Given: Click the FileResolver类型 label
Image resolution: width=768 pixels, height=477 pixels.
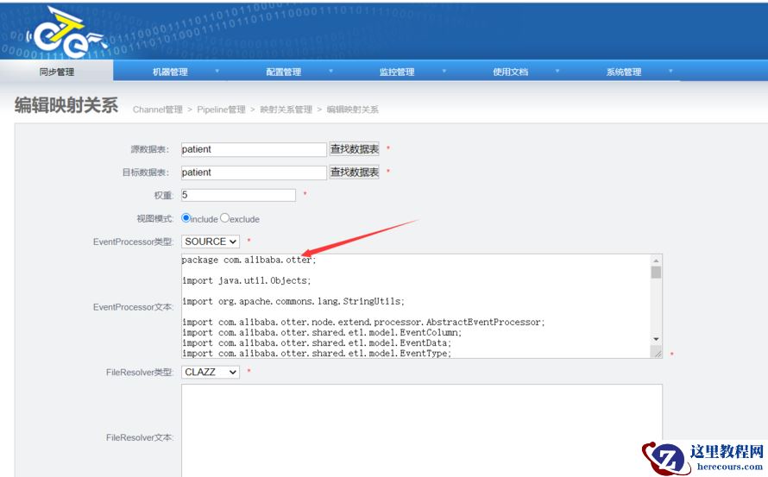Looking at the screenshot, I should point(140,373).
